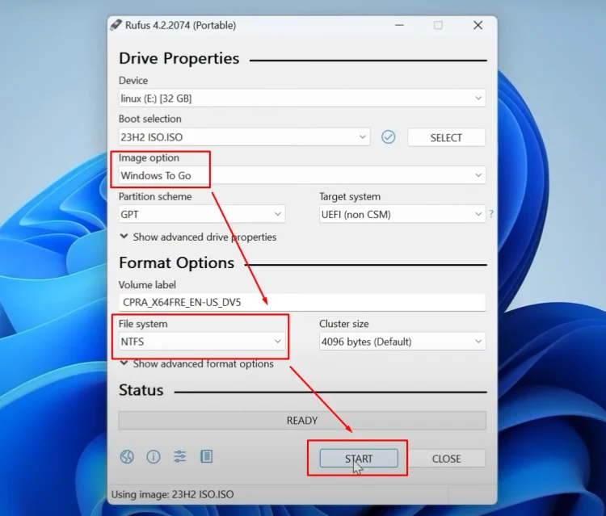This screenshot has height=516, width=606.
Task: Open application settings sliders icon
Action: [x=179, y=457]
